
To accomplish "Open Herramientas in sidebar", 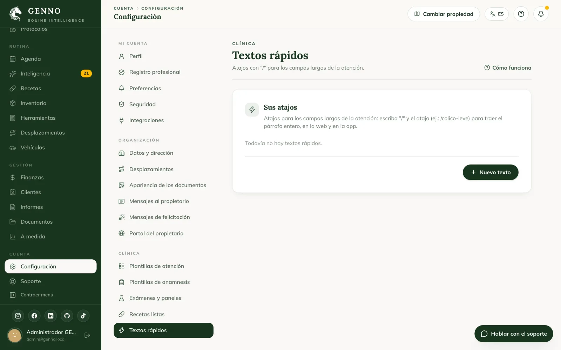I will click(50, 118).
